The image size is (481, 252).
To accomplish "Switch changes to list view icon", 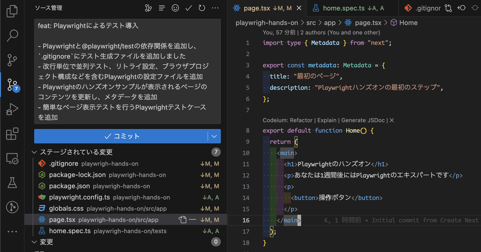I will (162, 8).
